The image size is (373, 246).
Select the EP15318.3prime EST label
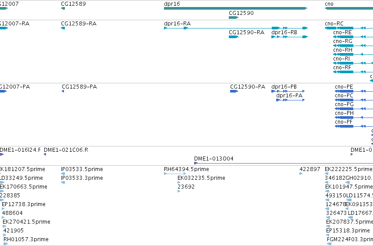348,231
